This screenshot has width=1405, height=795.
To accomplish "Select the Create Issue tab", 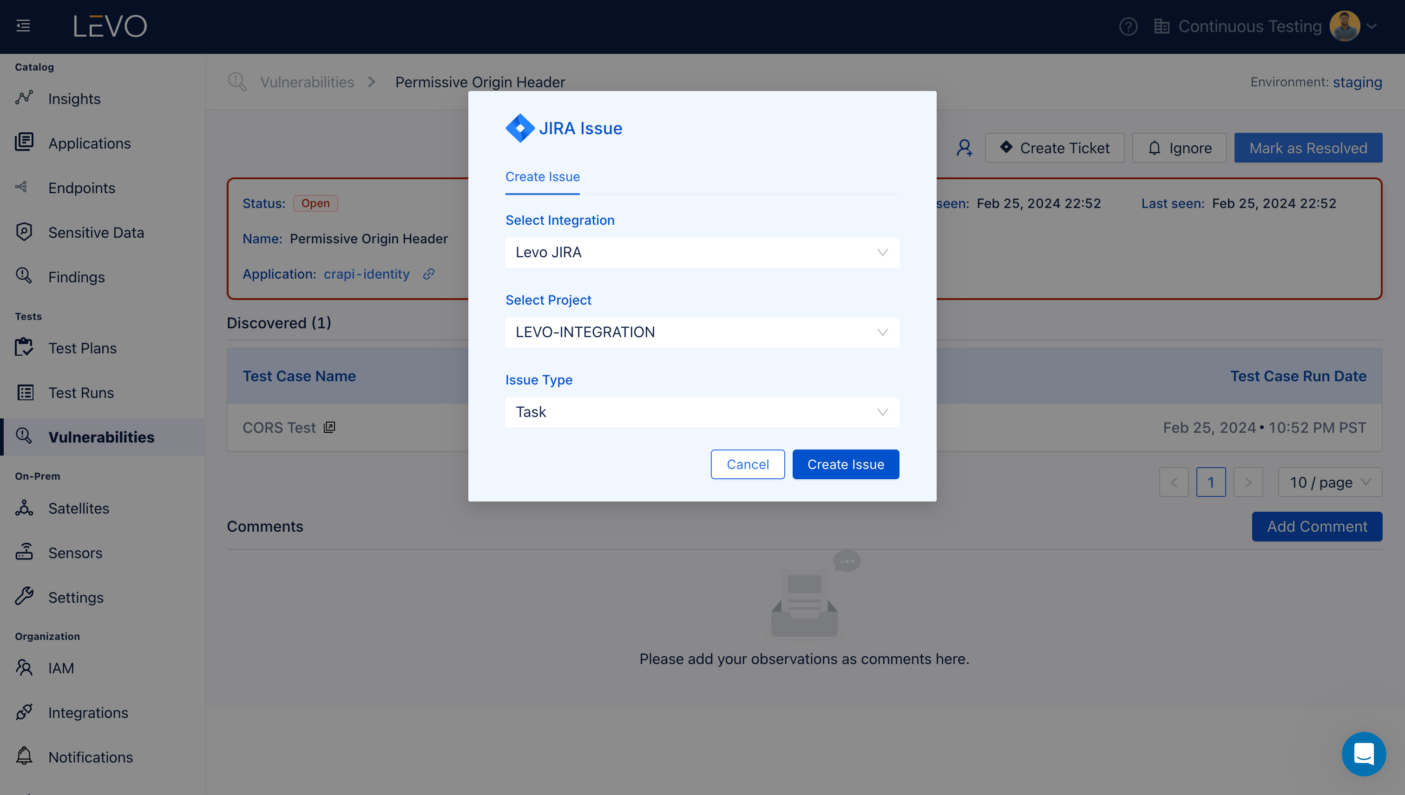I will tap(542, 177).
